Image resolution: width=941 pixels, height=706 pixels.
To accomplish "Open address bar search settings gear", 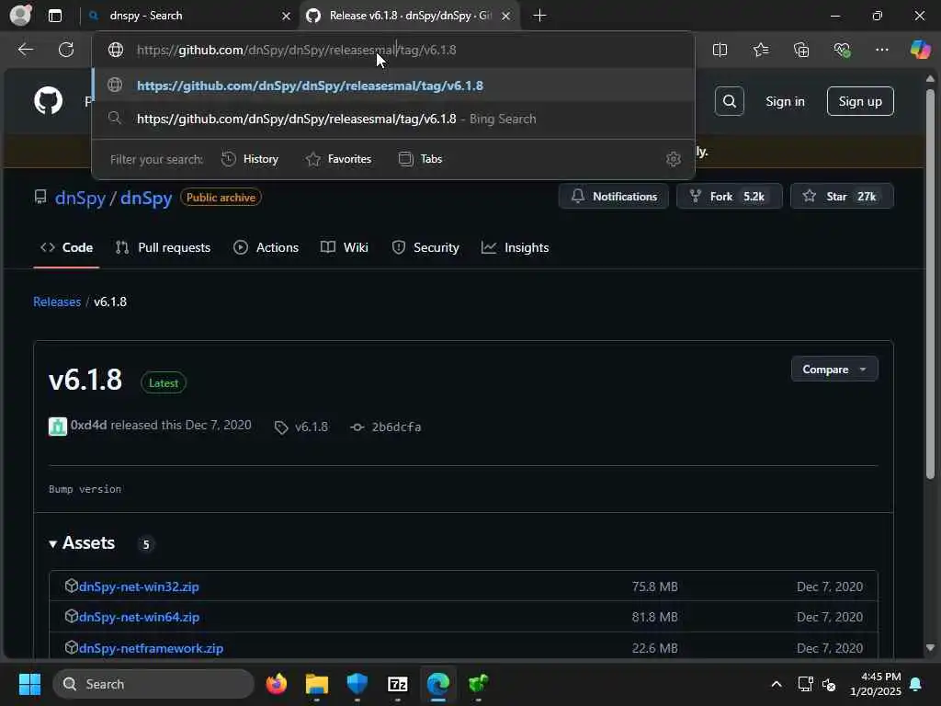I will coord(674,159).
